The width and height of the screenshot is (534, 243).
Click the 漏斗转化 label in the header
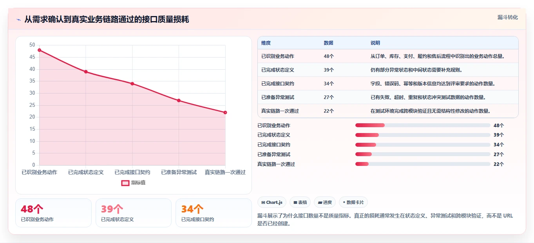point(508,18)
